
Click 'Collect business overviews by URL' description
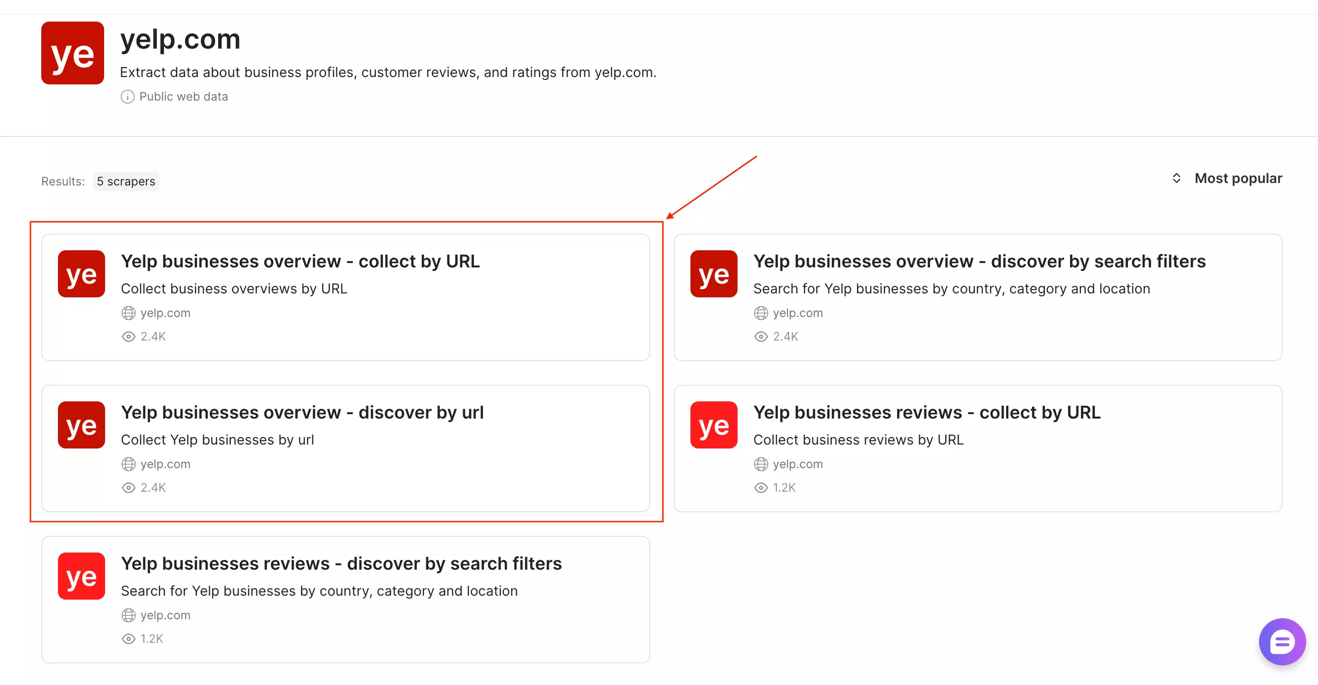click(x=234, y=289)
